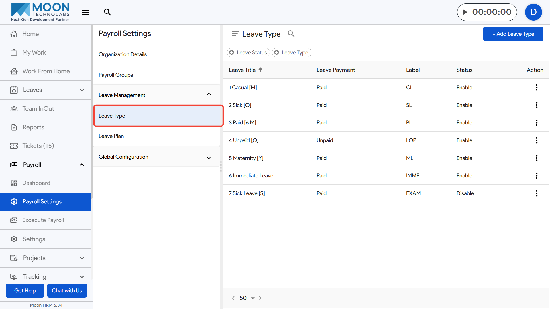This screenshot has width=550, height=309.
Task: Open Payroll Groups settings item
Action: pos(116,75)
